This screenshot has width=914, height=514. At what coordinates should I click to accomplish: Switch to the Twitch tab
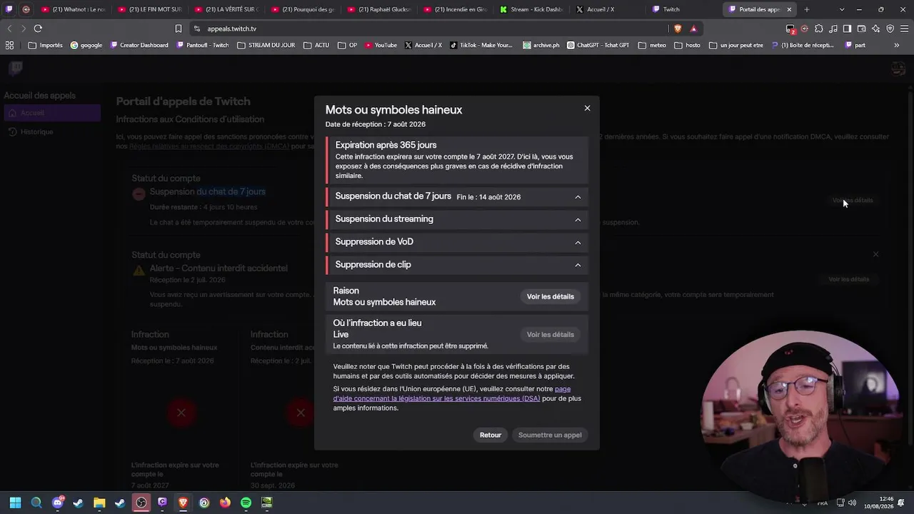pos(684,9)
